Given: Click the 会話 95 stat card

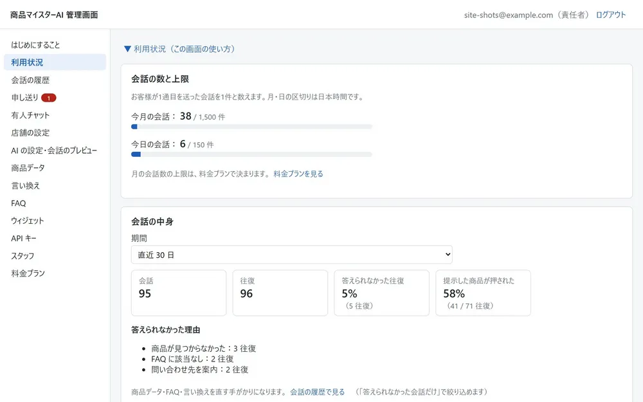Looking at the screenshot, I should click(x=179, y=293).
